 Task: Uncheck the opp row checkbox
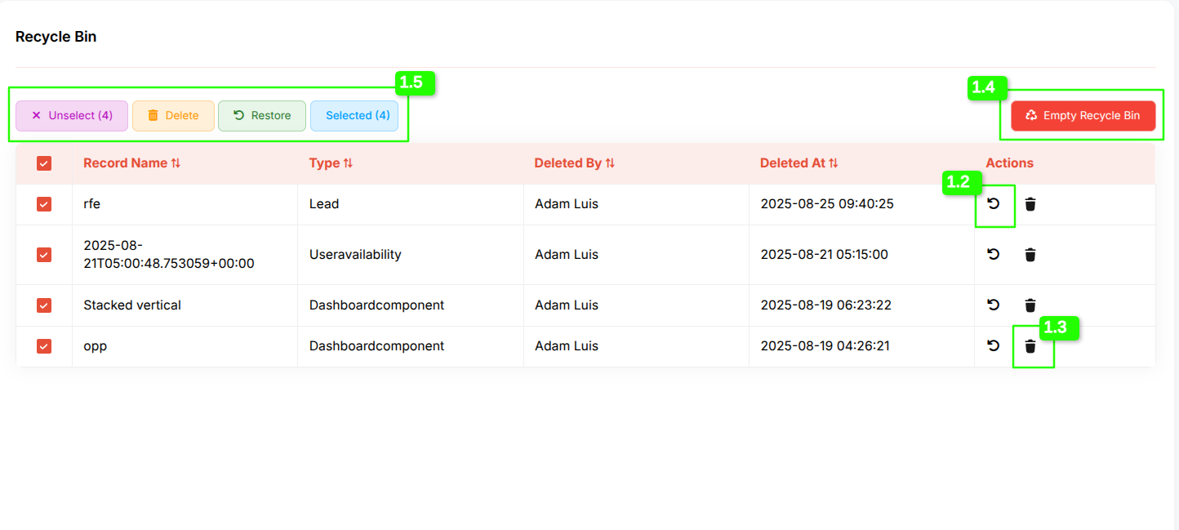[44, 346]
